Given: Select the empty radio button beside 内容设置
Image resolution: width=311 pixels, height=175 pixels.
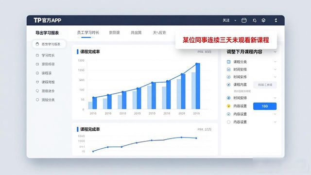Looking at the screenshot, I should pos(228,122).
